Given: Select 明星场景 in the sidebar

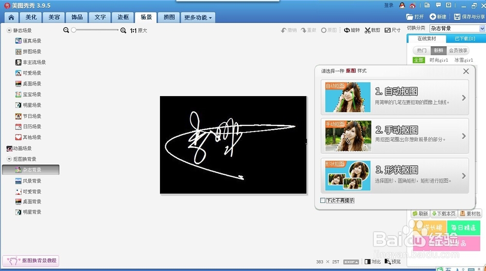Looking at the screenshot, I should [28, 105].
